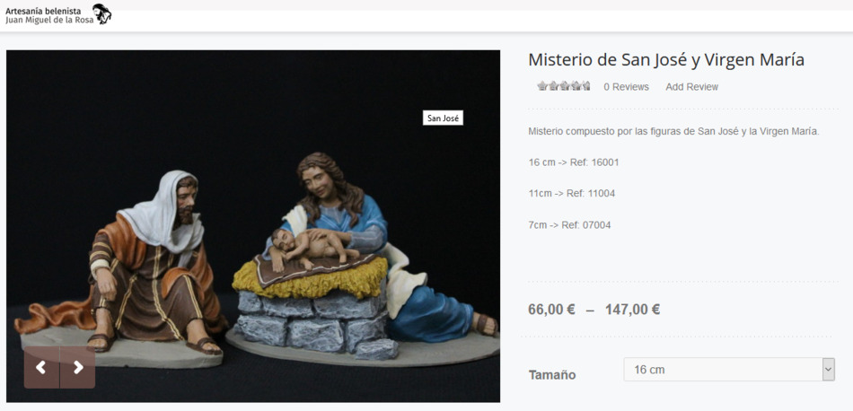Click the product title Misterio de San José
Screen dimensions: 853x411
pos(666,60)
